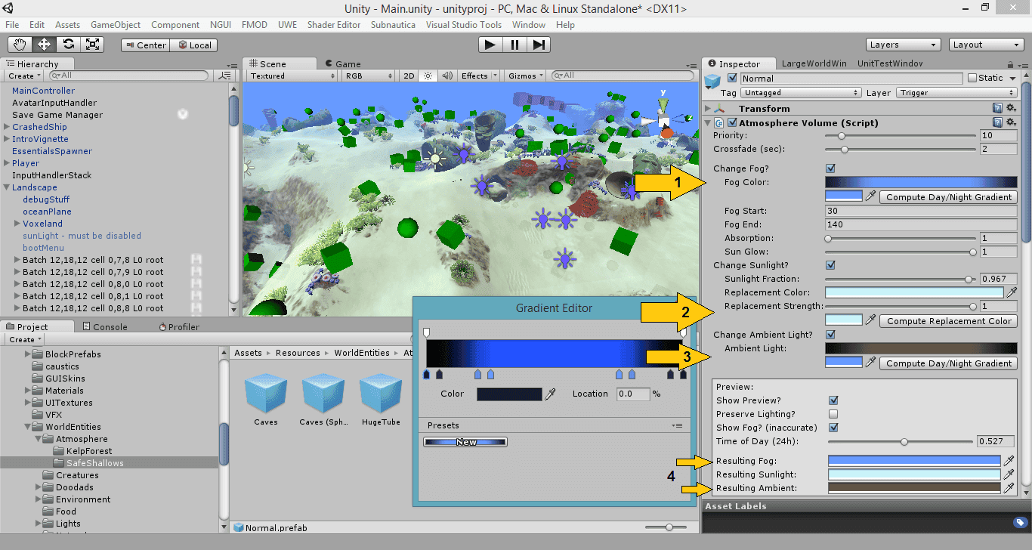Select the Hand tool in toolbar
1032x550 pixels.
(x=20, y=45)
